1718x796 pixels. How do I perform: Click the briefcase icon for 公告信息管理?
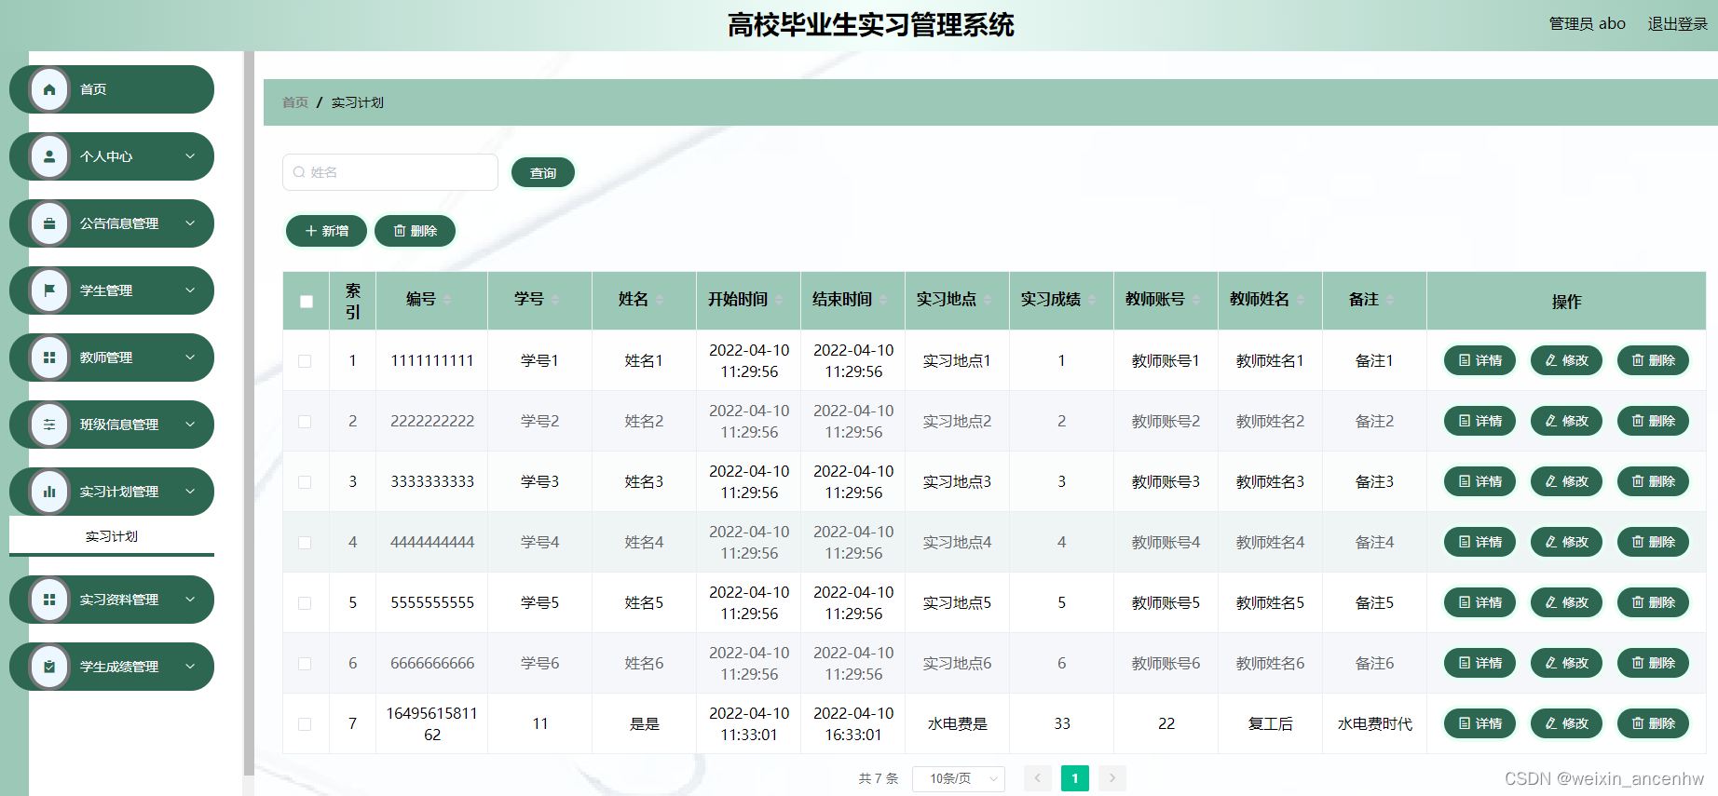click(x=49, y=223)
